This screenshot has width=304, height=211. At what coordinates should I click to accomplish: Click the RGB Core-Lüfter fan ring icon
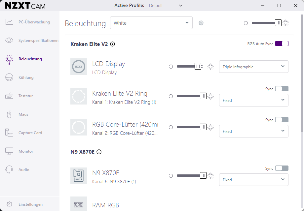pyautogui.click(x=79, y=127)
